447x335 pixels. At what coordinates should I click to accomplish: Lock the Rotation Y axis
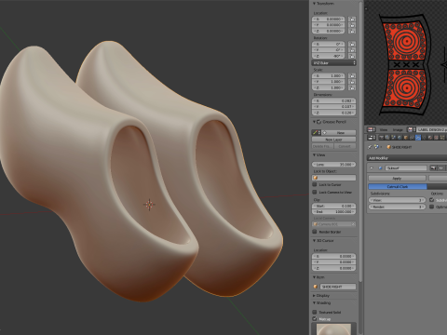[x=352, y=50]
